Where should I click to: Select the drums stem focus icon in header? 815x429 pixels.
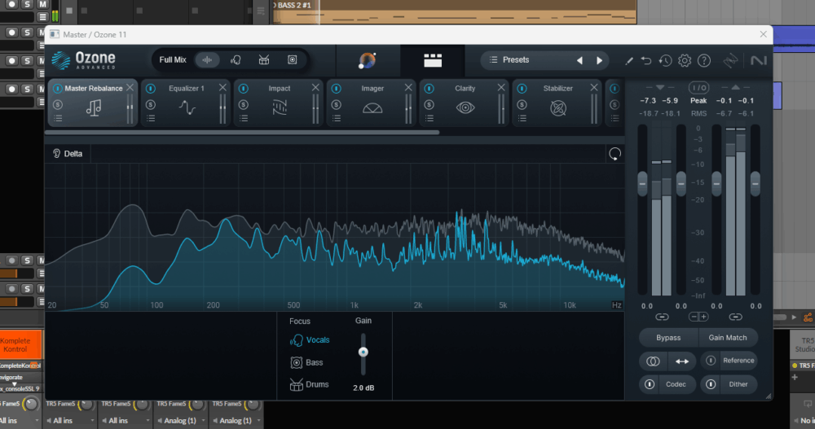click(264, 59)
